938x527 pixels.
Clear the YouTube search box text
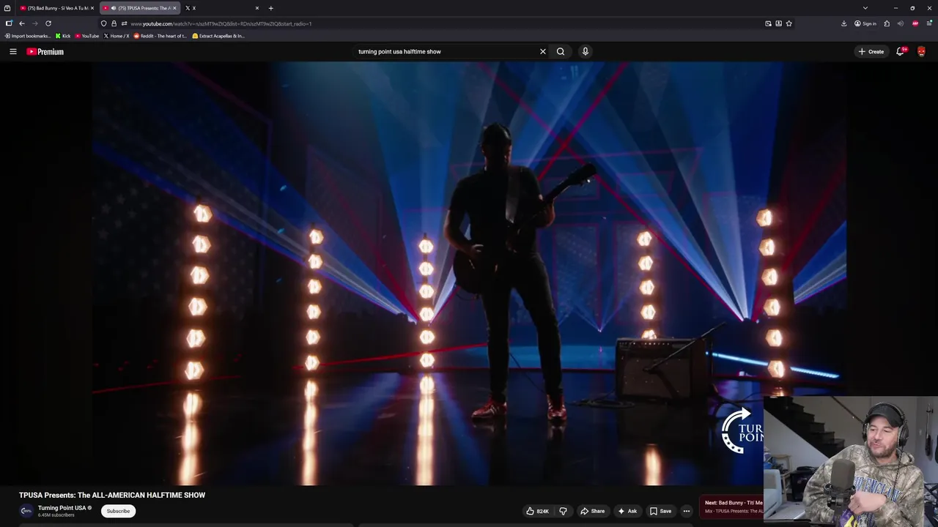543,51
